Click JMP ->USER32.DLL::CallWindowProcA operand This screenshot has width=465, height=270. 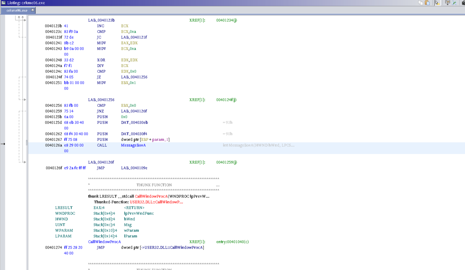(x=162, y=247)
